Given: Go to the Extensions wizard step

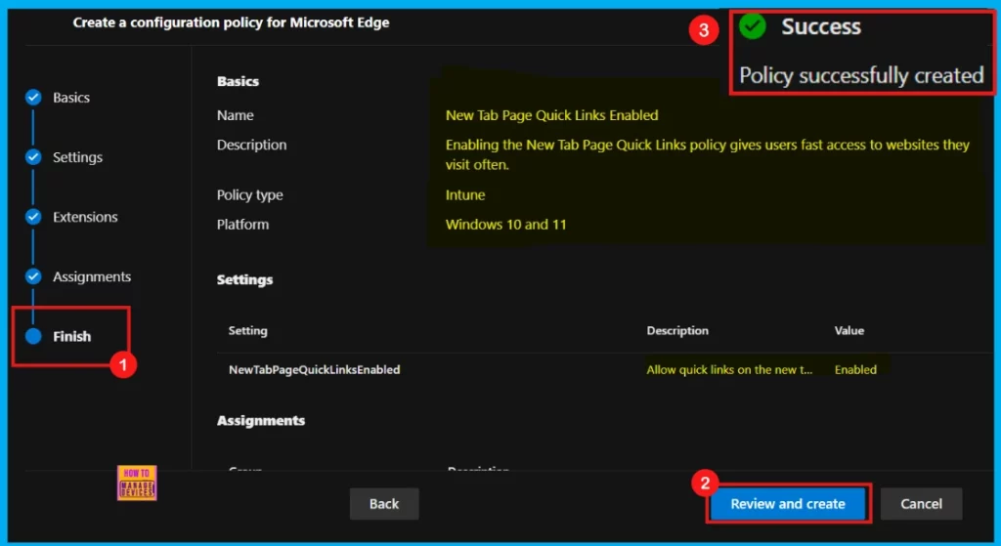Looking at the screenshot, I should coord(85,217).
